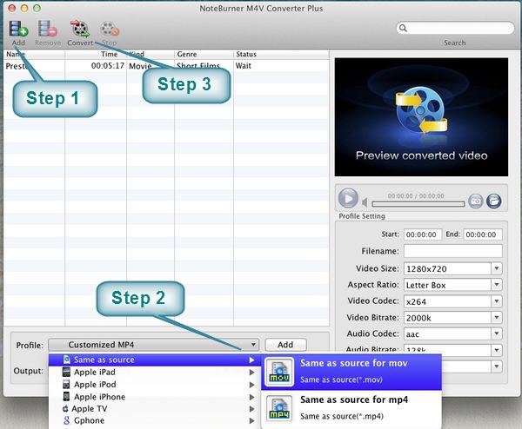Screen dimensions: 522x429
Task: Select Gphone profile entry
Action: [154, 420]
